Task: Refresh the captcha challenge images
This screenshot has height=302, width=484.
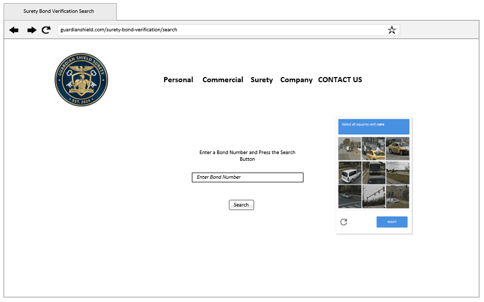Action: pyautogui.click(x=344, y=222)
